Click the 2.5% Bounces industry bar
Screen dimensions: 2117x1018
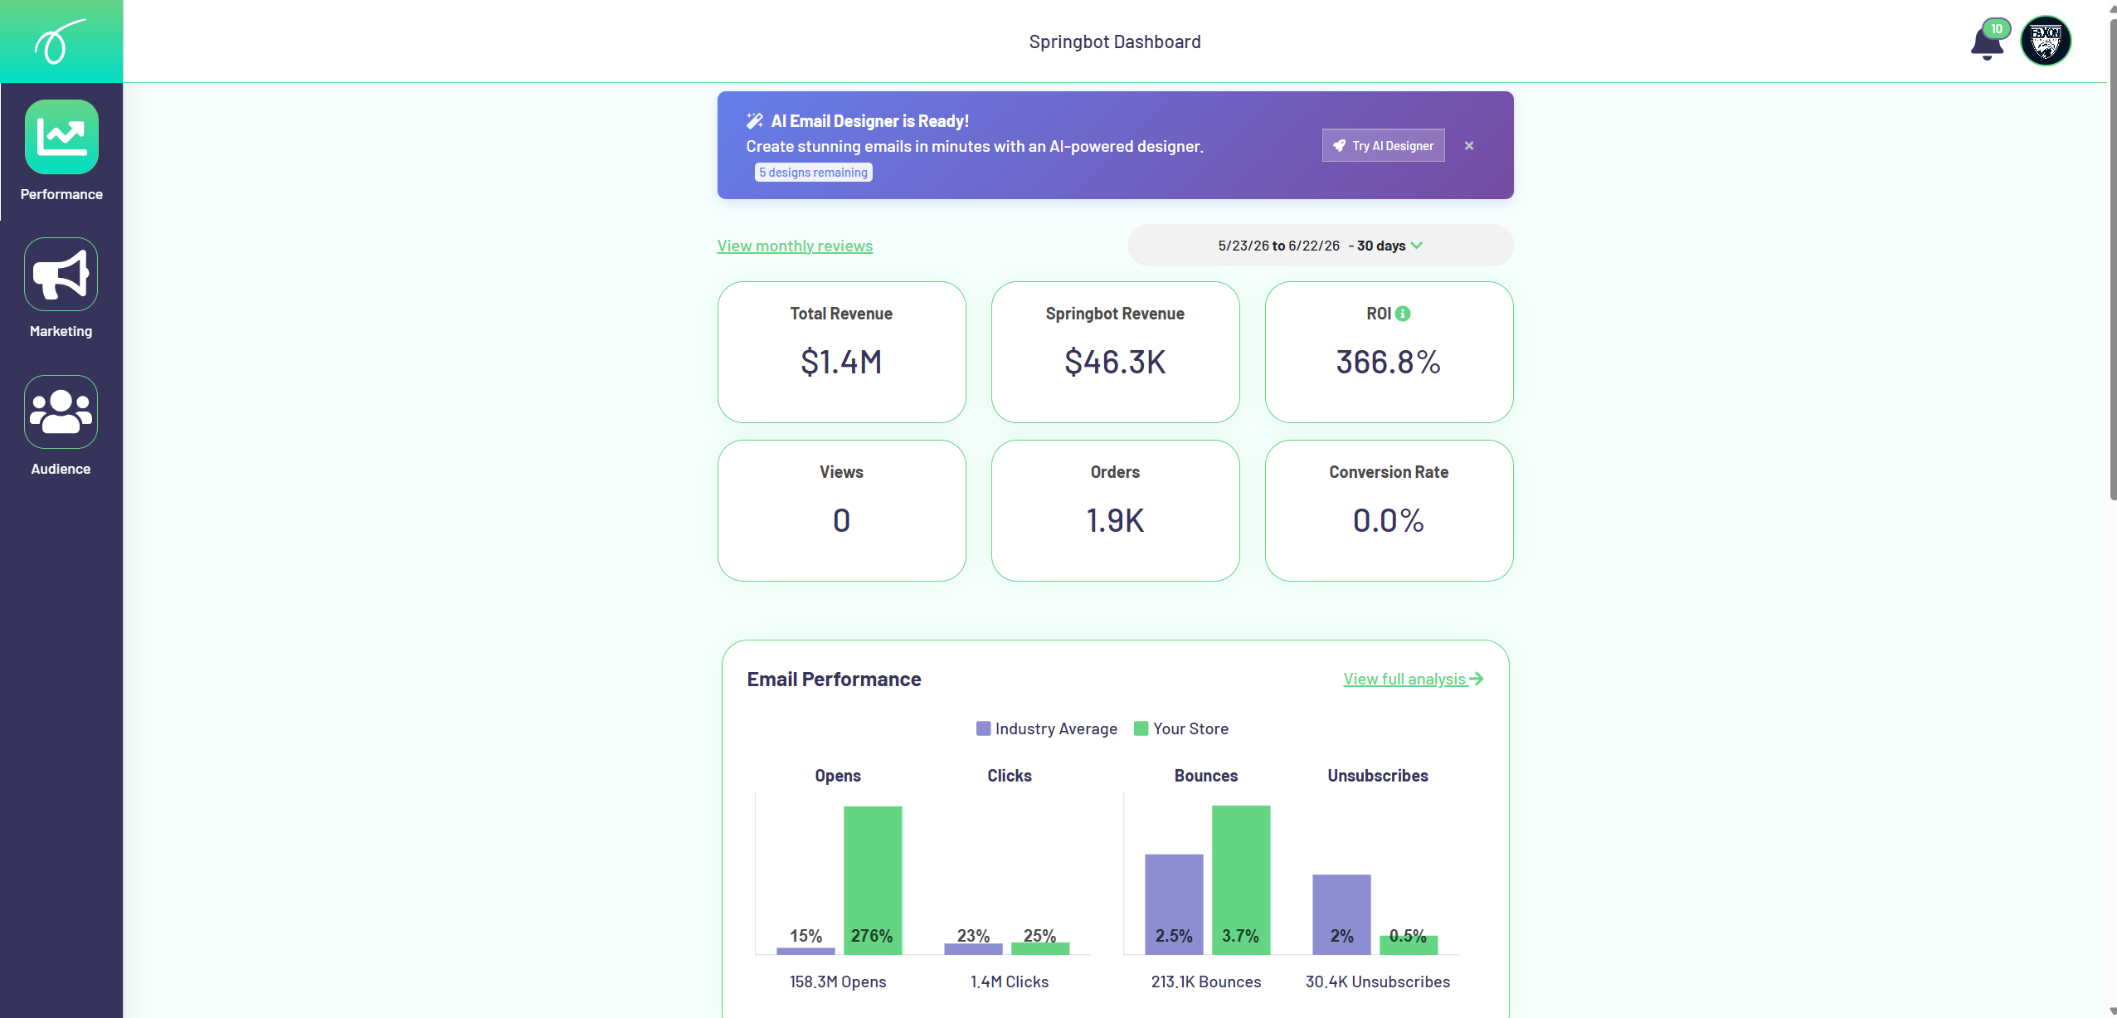click(1174, 904)
